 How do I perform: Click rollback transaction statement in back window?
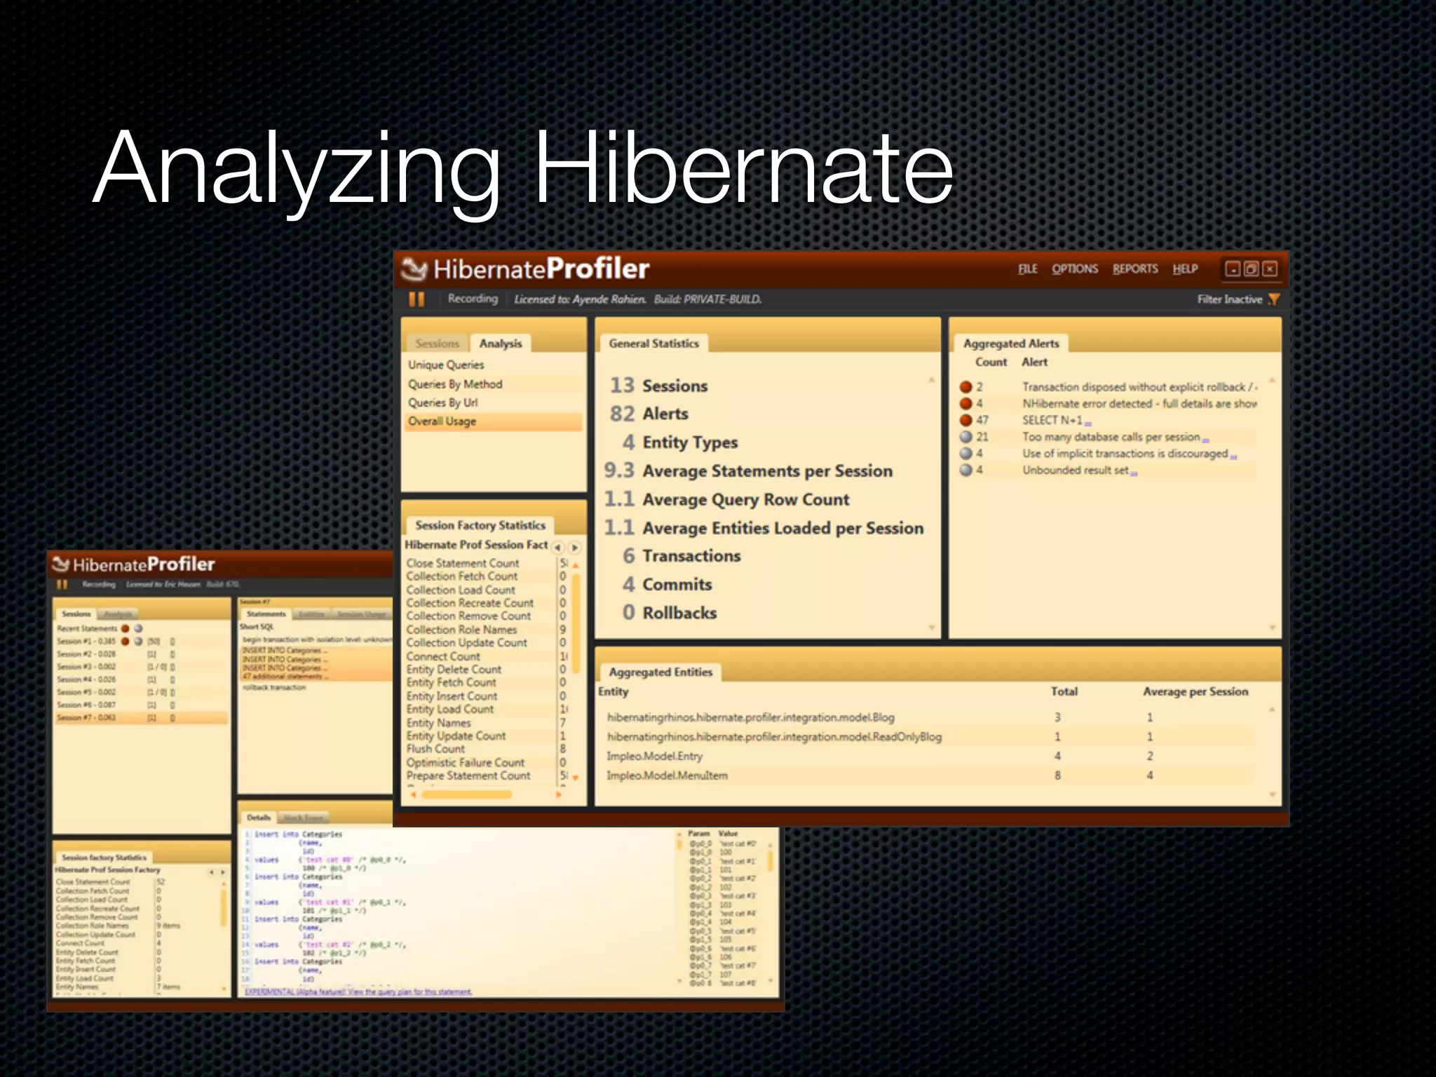pyautogui.click(x=274, y=687)
